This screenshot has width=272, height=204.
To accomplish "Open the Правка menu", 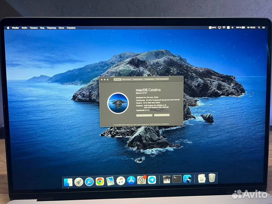I will pyautogui.click(x=34, y=28).
